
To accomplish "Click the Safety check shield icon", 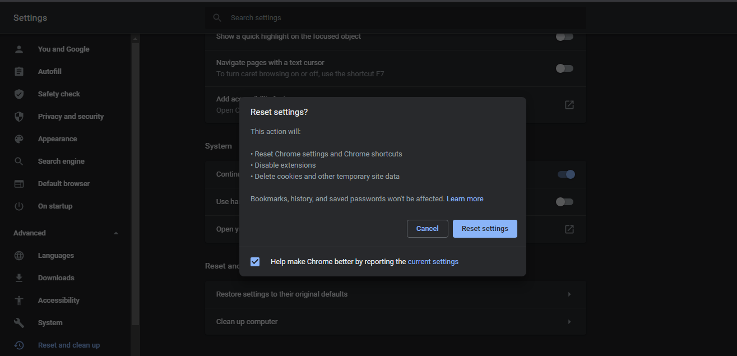I will tap(18, 94).
